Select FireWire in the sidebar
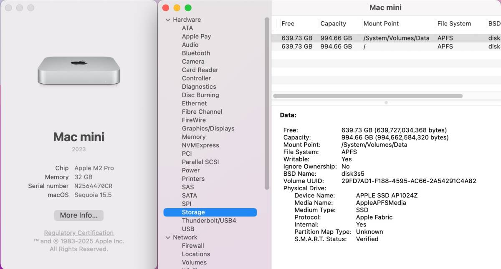The width and height of the screenshot is (501, 269). click(x=194, y=120)
